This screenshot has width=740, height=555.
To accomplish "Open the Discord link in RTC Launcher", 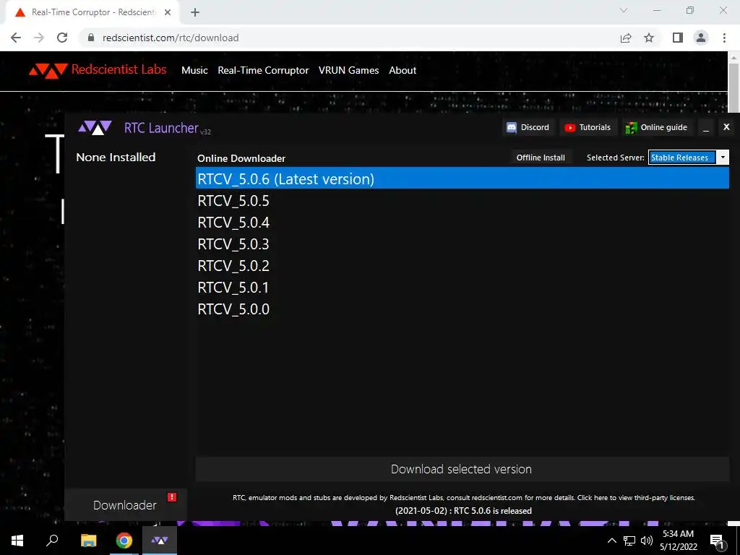I will click(x=528, y=127).
